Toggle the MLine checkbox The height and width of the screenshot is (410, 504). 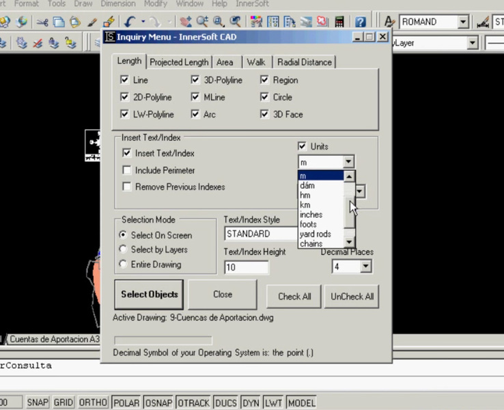point(195,97)
